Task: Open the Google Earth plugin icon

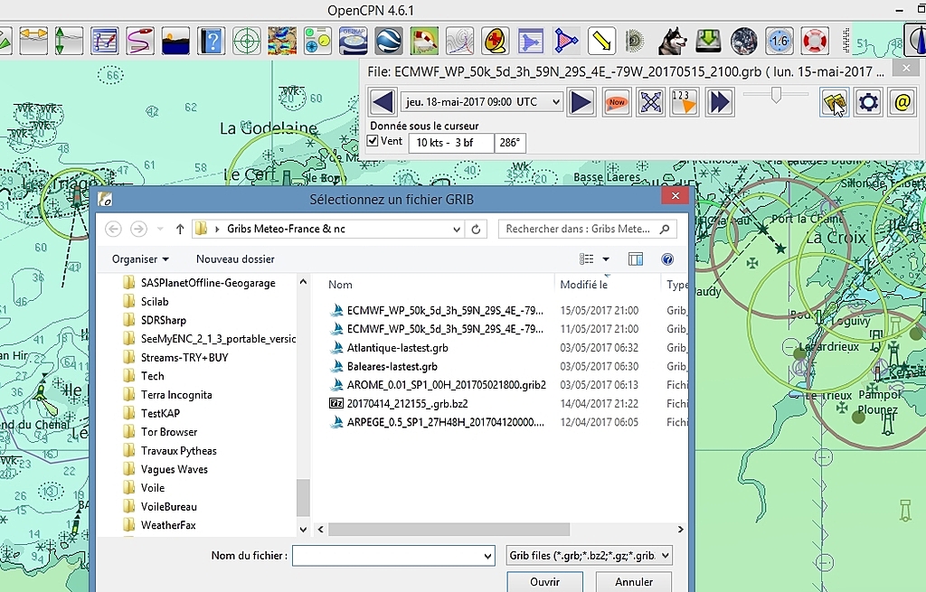Action: pos(389,41)
